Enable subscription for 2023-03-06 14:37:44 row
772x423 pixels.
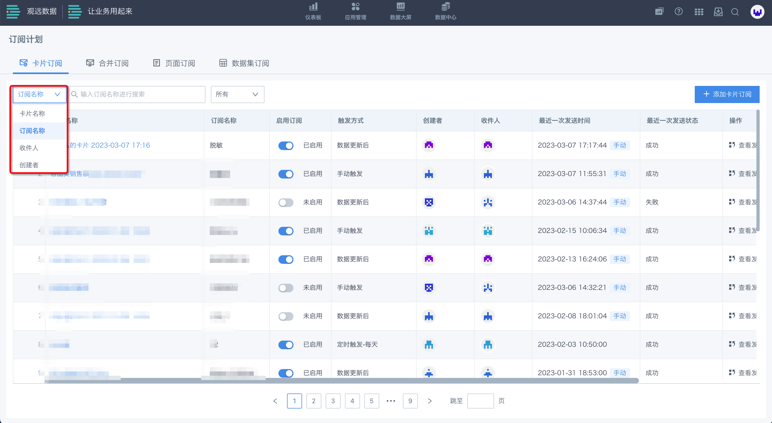pyautogui.click(x=286, y=203)
